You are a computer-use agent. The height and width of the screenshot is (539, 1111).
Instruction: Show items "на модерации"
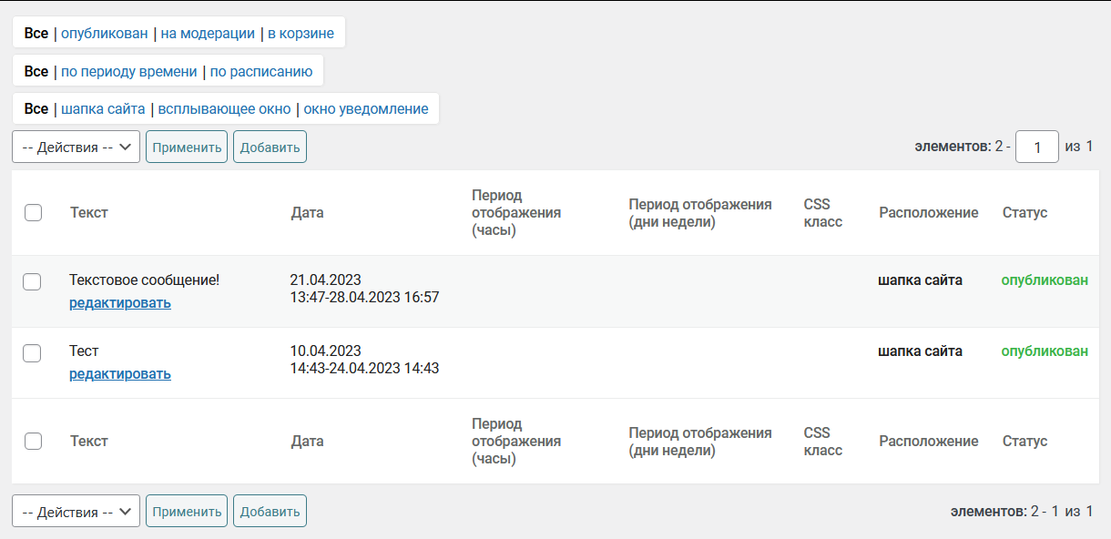coord(208,34)
